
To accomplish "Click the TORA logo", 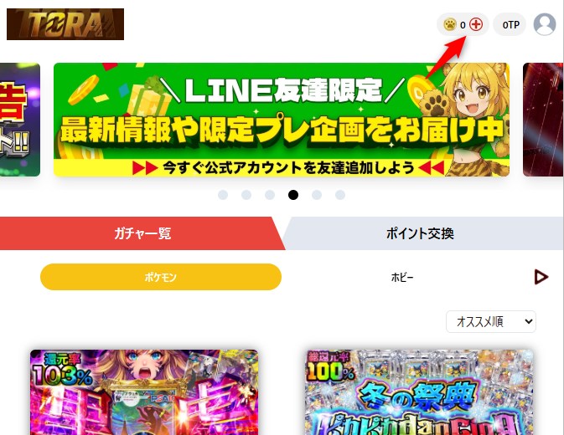I will point(65,24).
